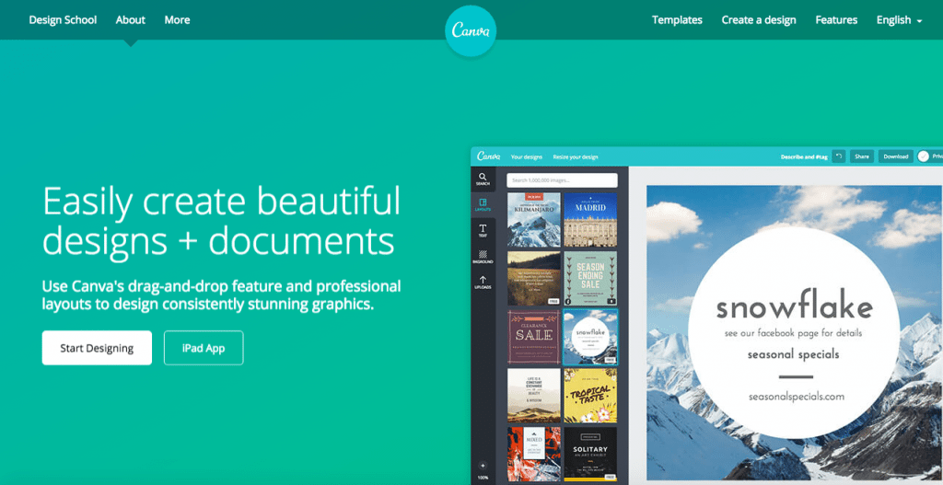Select the small snowflake layout thumbnail

tap(590, 337)
